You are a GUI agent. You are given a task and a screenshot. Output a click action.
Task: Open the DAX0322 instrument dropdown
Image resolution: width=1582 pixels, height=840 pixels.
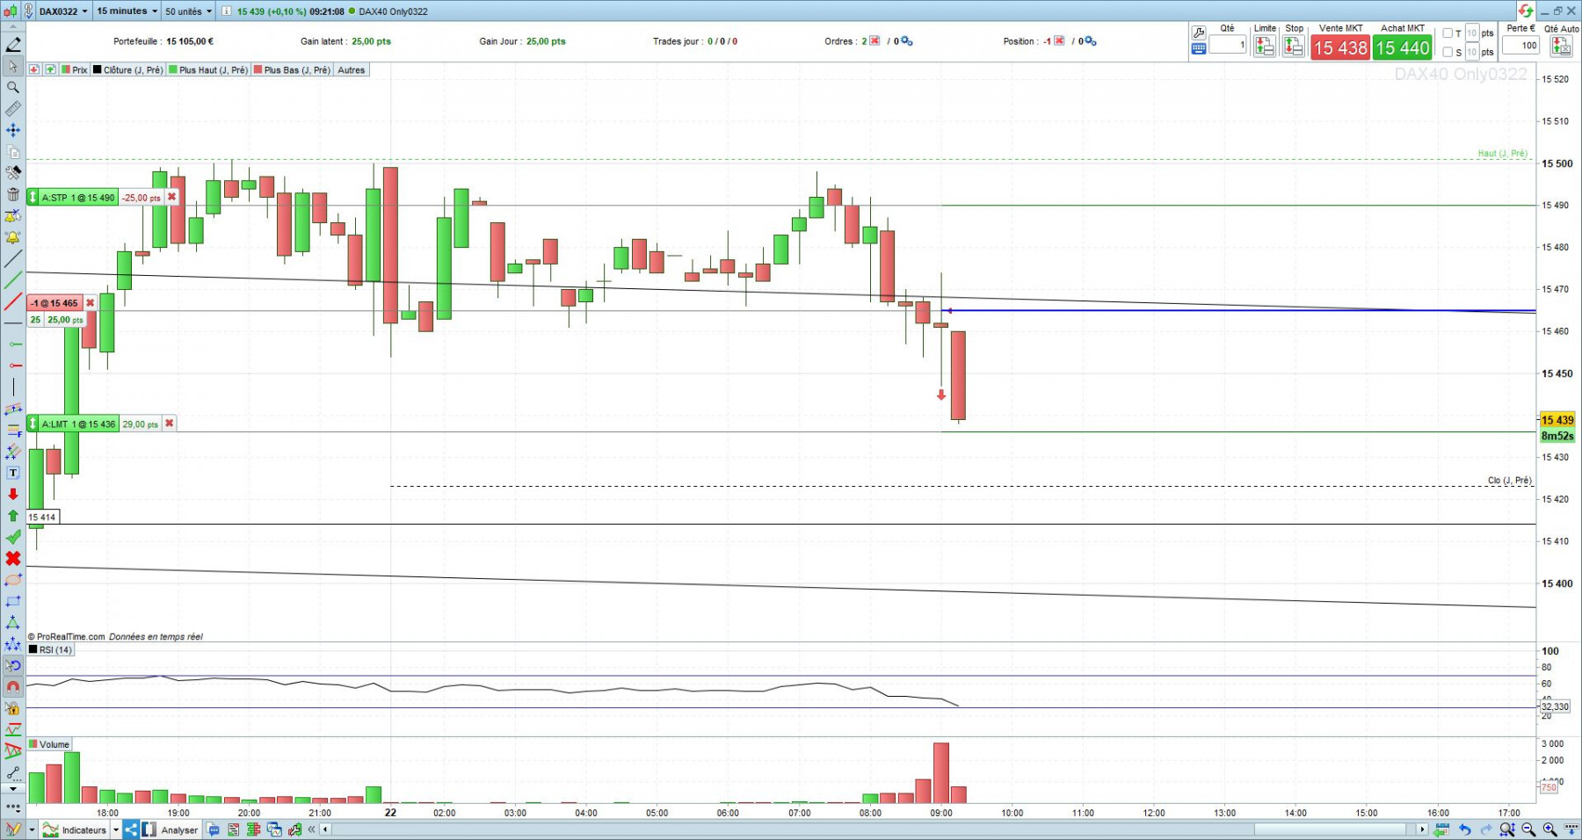63,11
